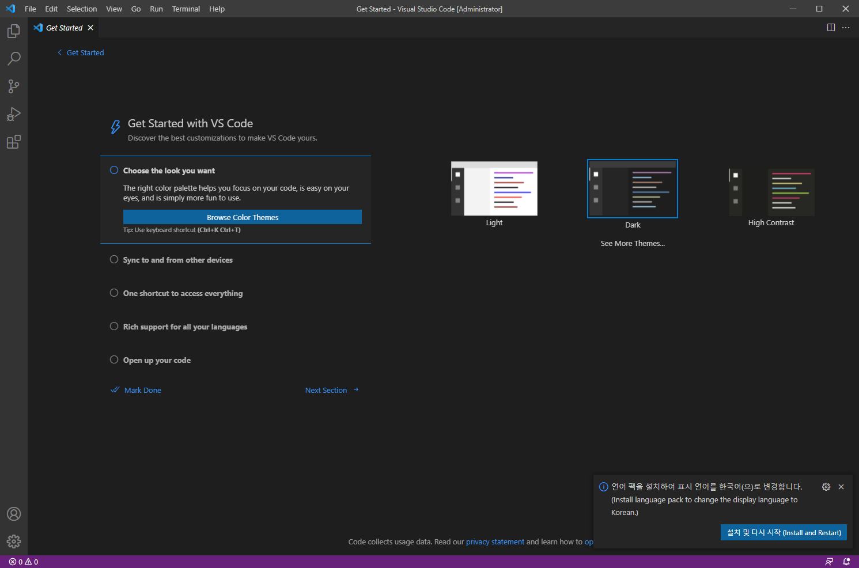Open the Manage gear in activity bar

click(x=14, y=542)
